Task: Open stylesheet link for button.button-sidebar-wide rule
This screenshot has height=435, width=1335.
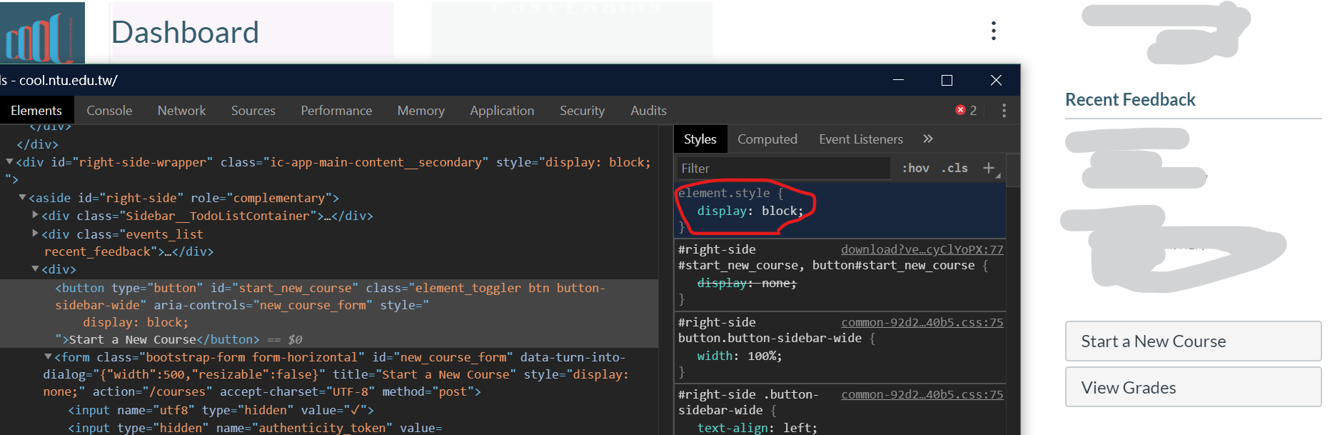Action: (x=922, y=322)
